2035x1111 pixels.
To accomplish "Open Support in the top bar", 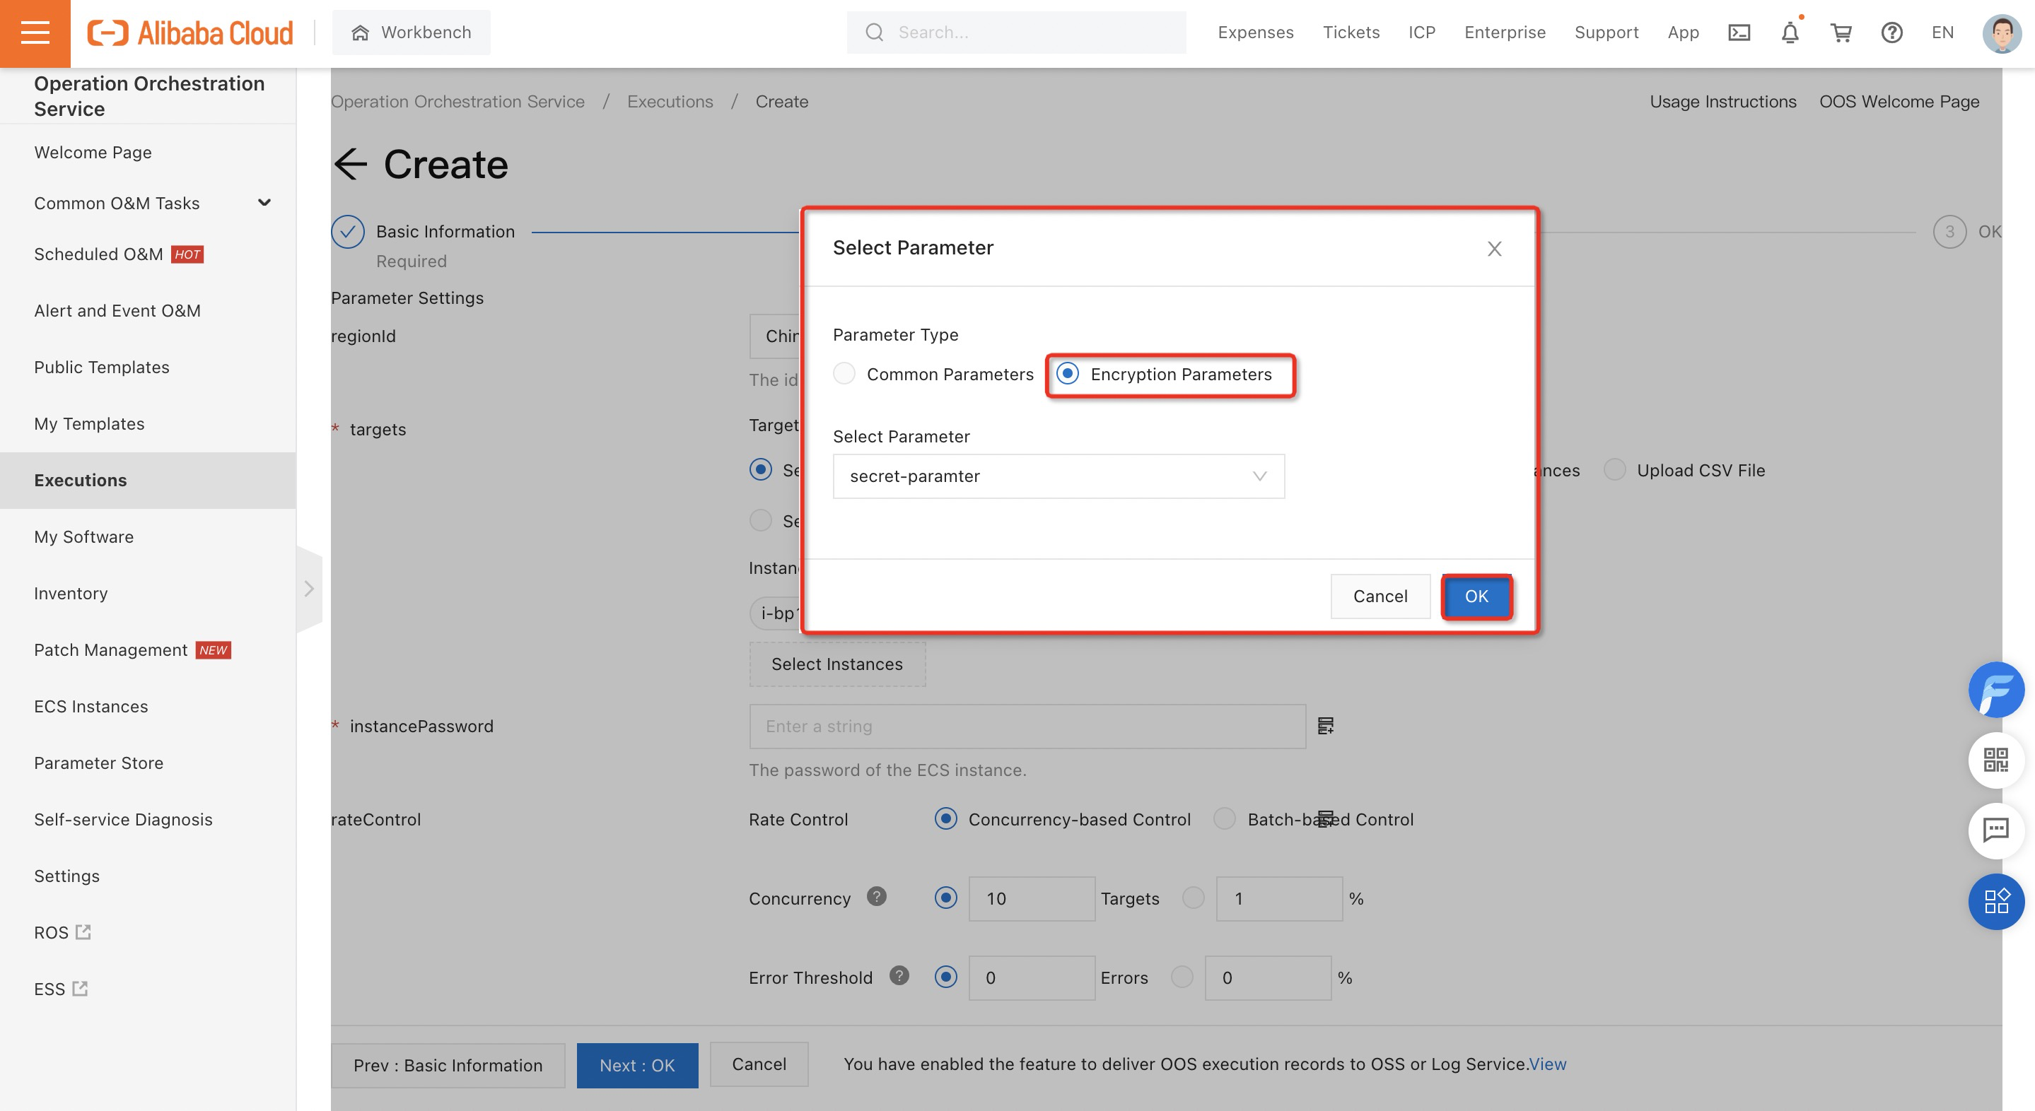I will pos(1606,33).
